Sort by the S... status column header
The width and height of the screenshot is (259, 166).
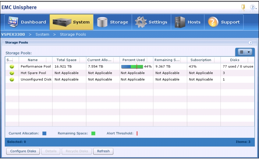tap(9, 60)
